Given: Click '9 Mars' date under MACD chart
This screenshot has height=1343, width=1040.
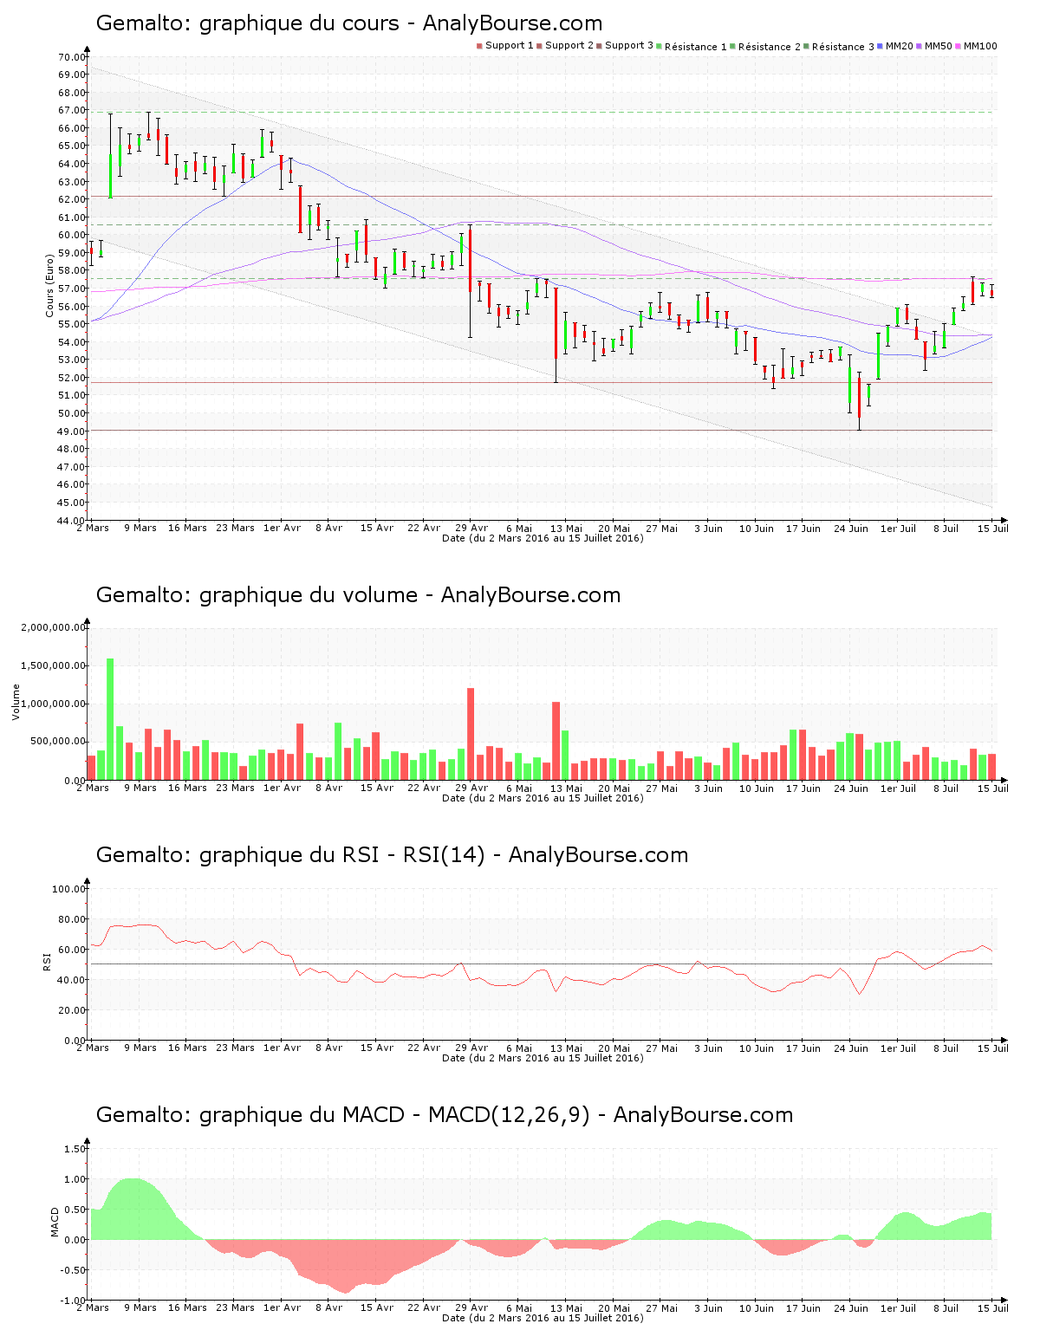Looking at the screenshot, I should coord(140,1307).
